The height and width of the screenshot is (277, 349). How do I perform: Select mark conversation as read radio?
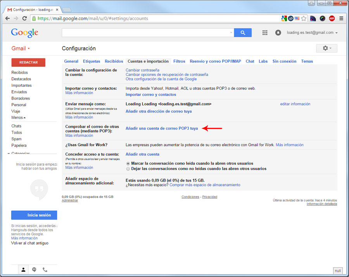point(128,163)
